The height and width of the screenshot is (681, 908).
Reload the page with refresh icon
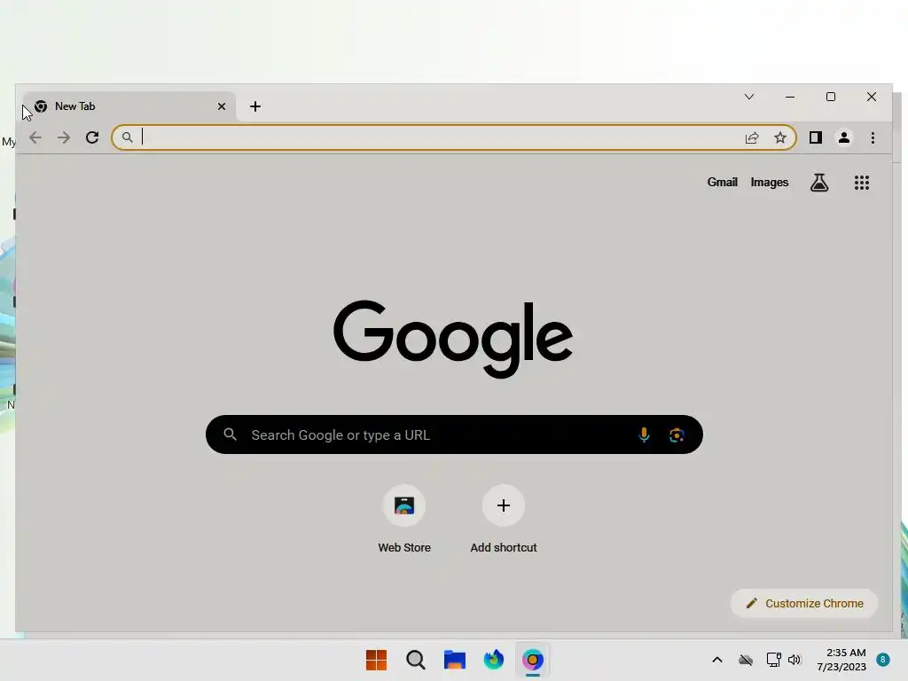click(x=92, y=137)
